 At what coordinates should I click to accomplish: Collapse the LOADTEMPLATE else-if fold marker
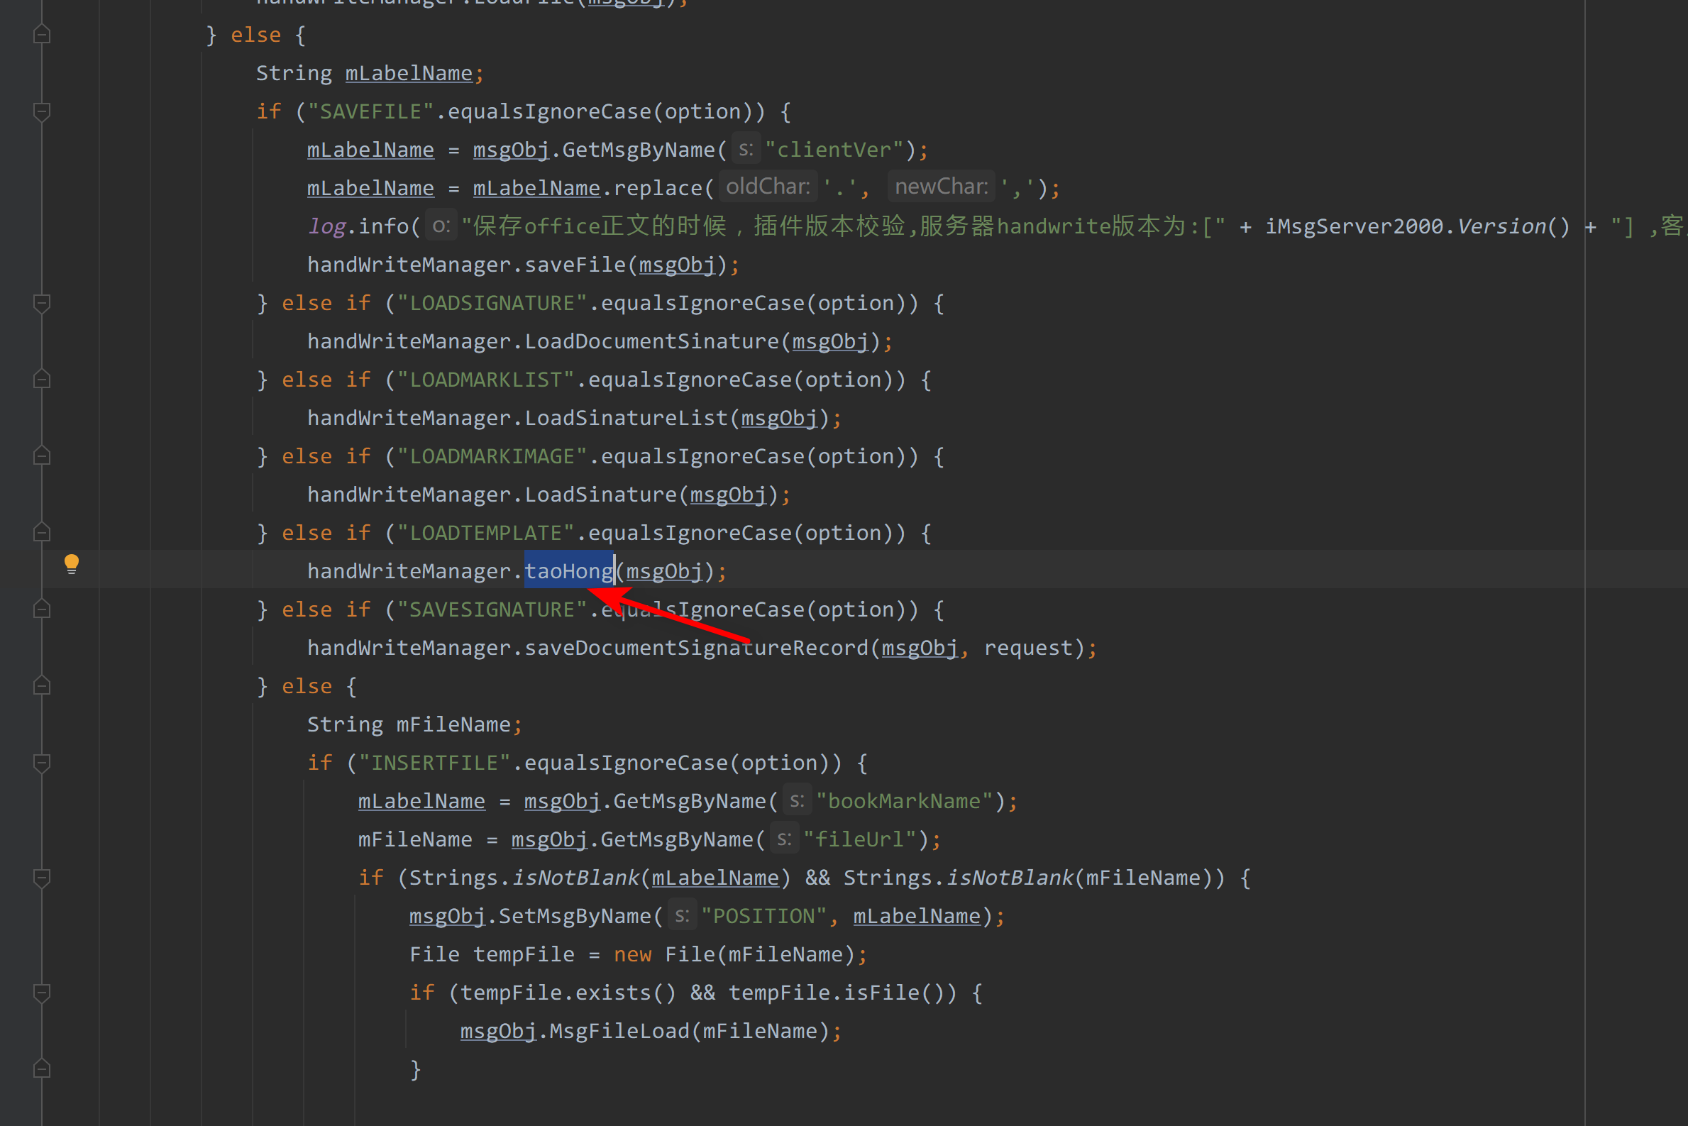point(42,533)
